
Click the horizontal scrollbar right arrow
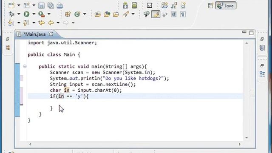[x=240, y=144]
